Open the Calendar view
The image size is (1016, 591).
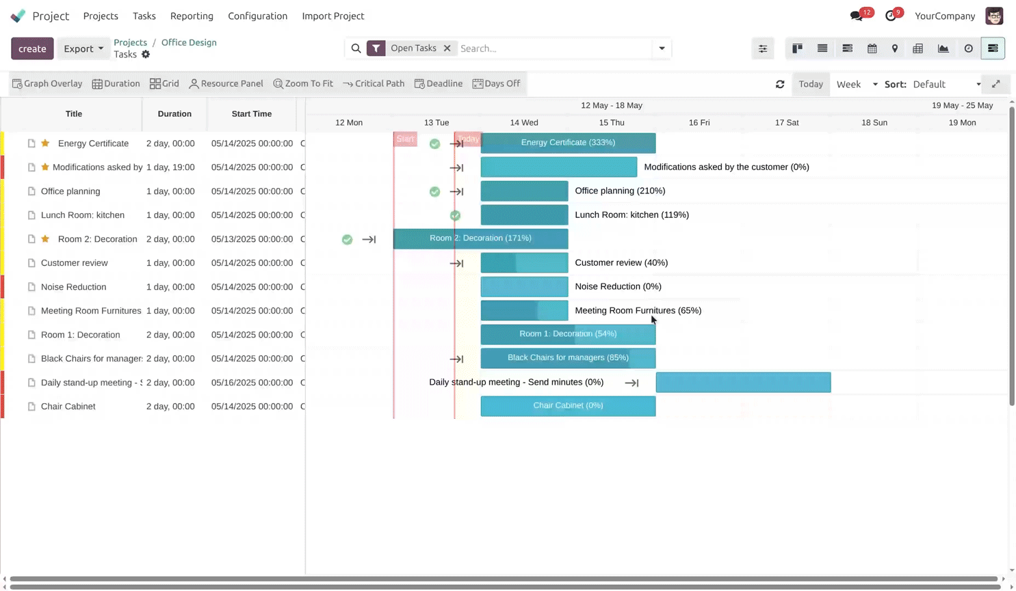pos(872,49)
